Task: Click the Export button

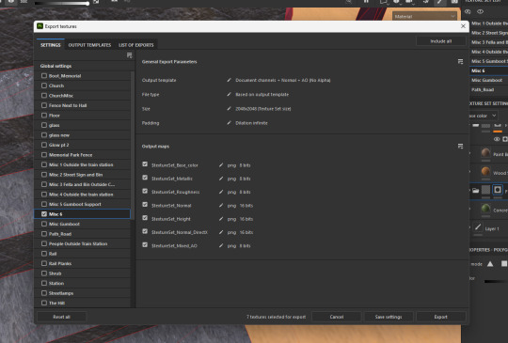Action: click(440, 317)
